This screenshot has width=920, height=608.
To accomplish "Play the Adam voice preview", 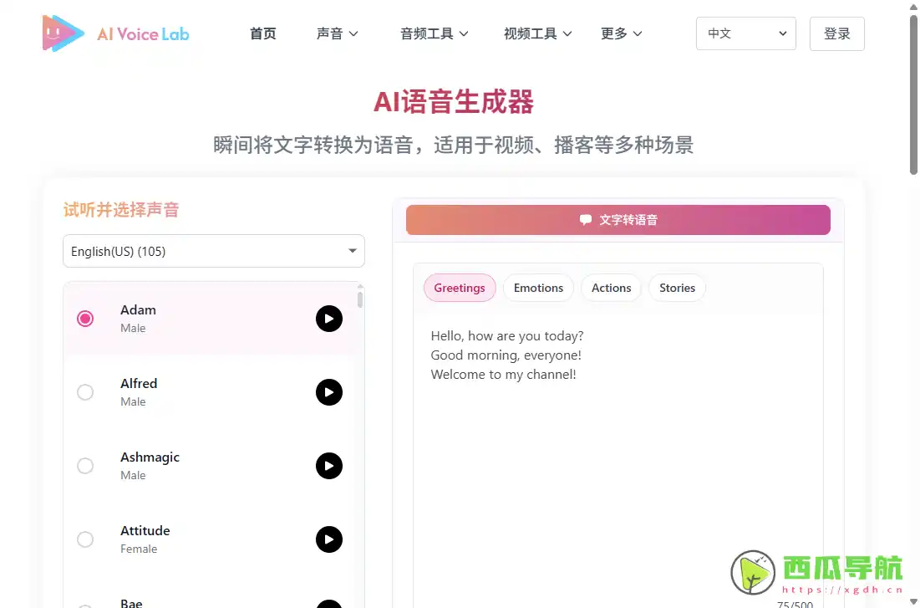I will click(x=329, y=319).
